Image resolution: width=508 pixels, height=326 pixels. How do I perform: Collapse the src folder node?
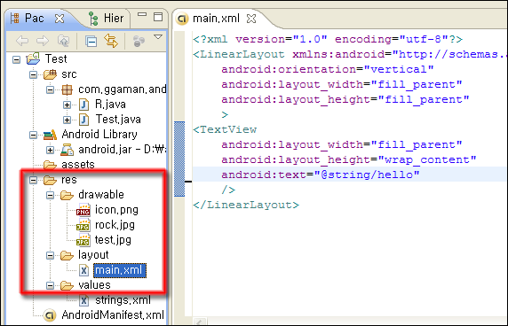(x=34, y=74)
